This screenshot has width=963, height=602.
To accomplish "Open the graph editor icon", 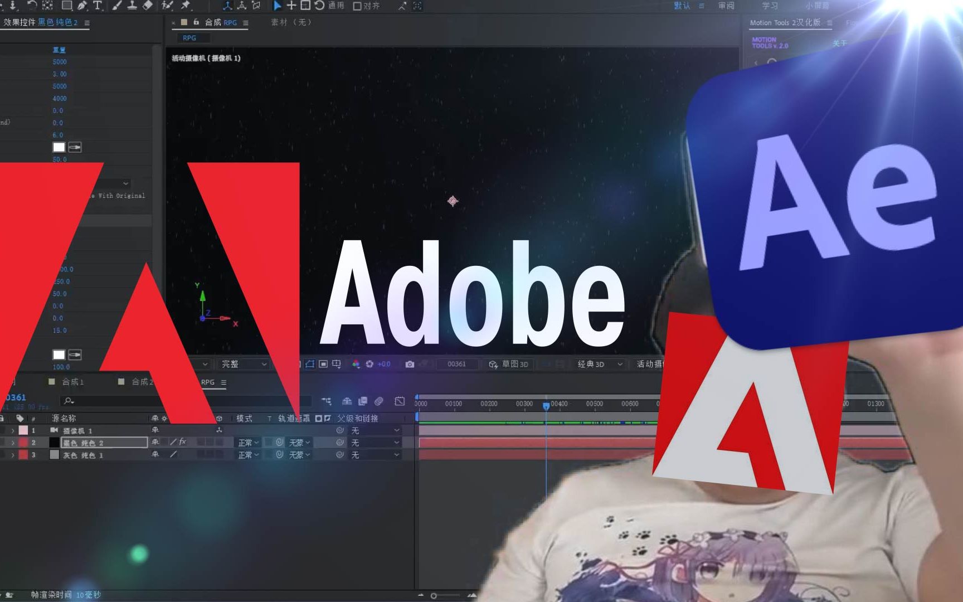I will pyautogui.click(x=400, y=401).
